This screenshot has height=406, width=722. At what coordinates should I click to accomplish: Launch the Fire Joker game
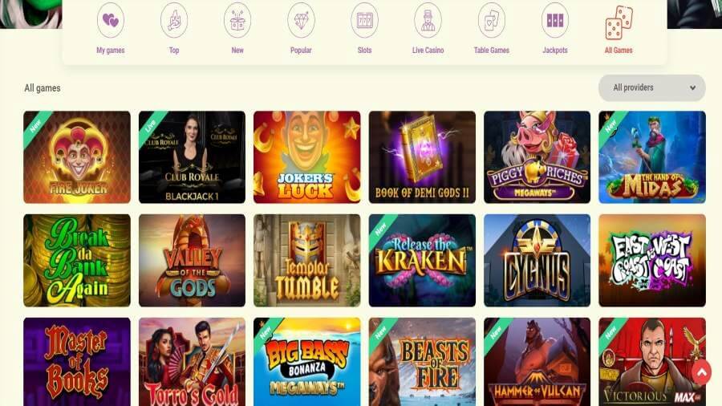pos(77,157)
